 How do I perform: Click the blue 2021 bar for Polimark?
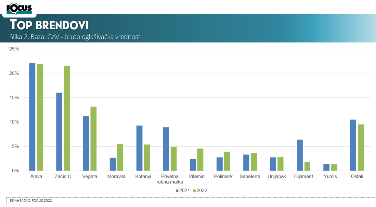tap(219, 164)
